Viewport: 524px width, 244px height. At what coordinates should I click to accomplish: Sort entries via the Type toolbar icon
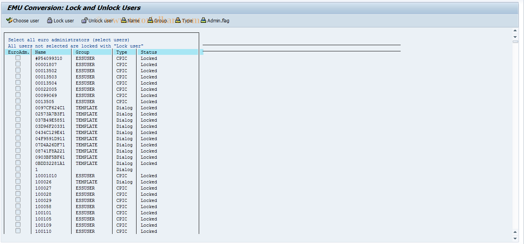(177, 20)
